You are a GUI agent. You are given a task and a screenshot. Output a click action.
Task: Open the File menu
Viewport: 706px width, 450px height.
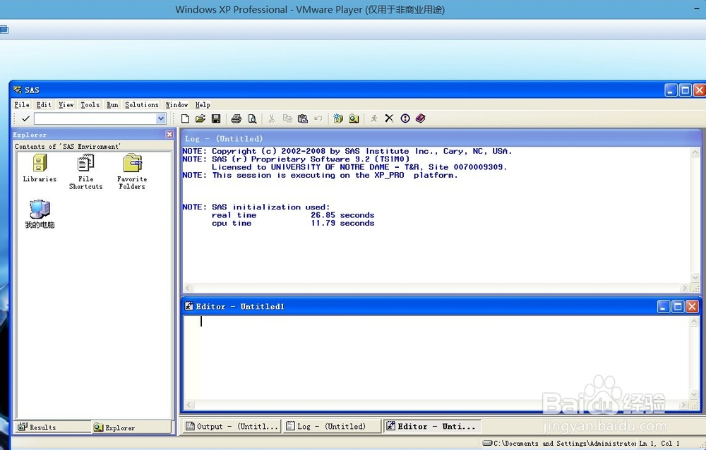click(x=22, y=105)
